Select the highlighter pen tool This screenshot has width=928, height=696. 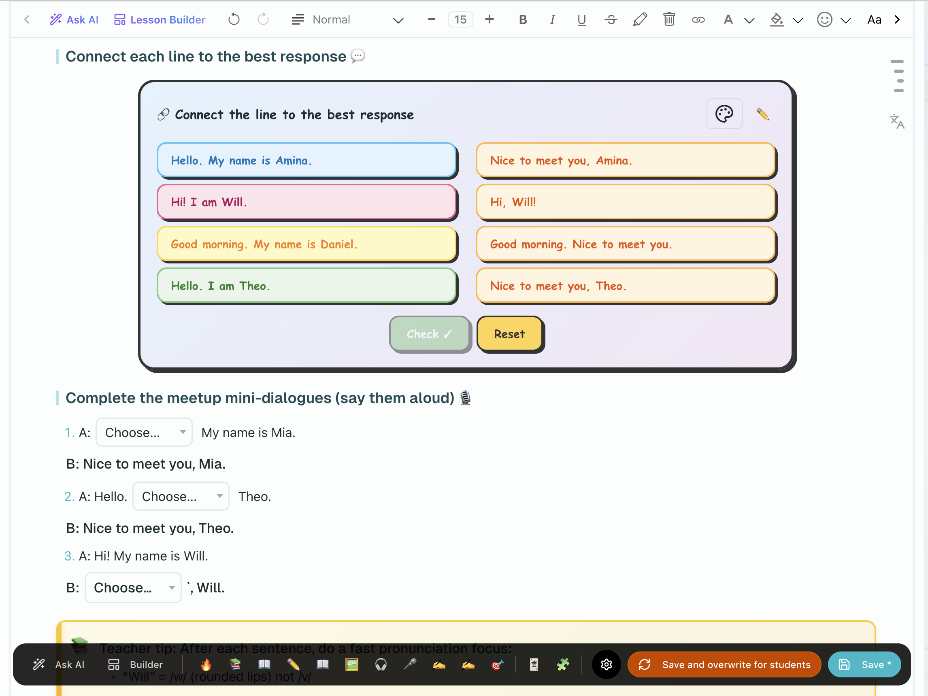[640, 20]
